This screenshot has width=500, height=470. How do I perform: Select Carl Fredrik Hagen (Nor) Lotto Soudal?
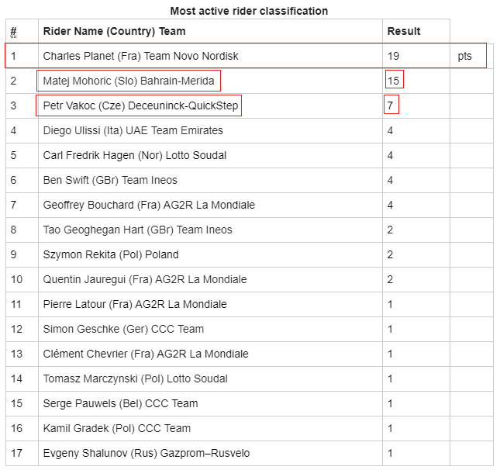[135, 155]
